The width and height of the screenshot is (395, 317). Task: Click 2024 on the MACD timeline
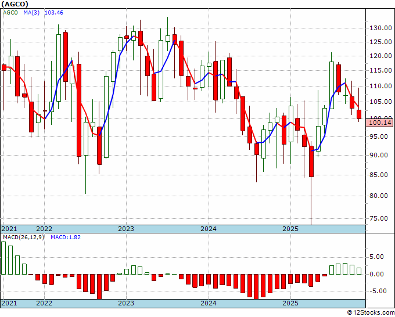pyautogui.click(x=209, y=303)
